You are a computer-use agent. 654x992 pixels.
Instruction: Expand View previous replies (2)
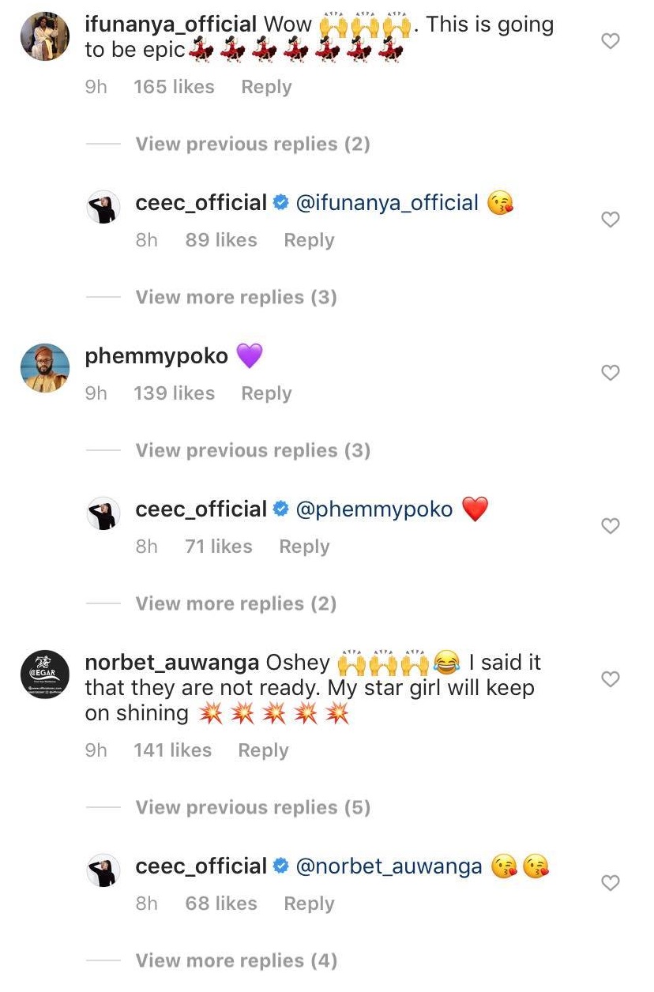point(252,145)
